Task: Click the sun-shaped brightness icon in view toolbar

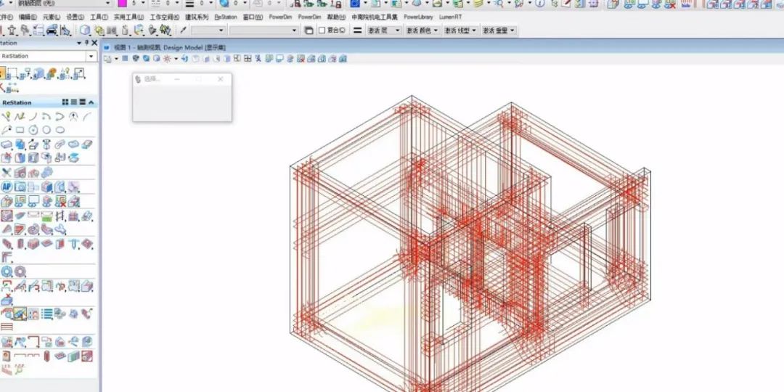Action: click(167, 58)
